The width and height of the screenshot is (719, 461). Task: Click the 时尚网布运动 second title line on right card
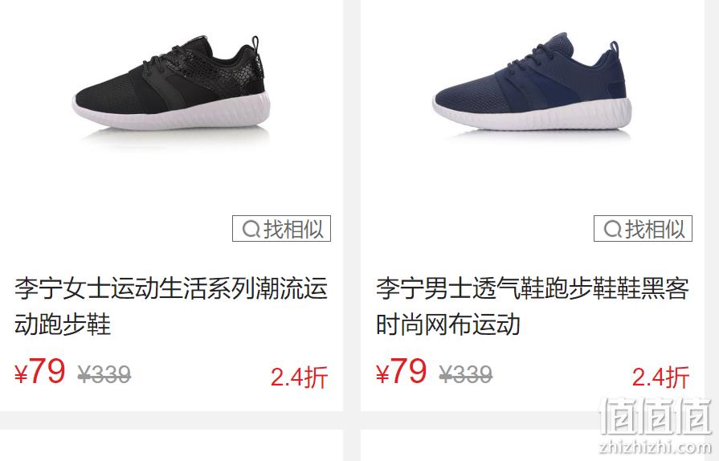pos(448,324)
